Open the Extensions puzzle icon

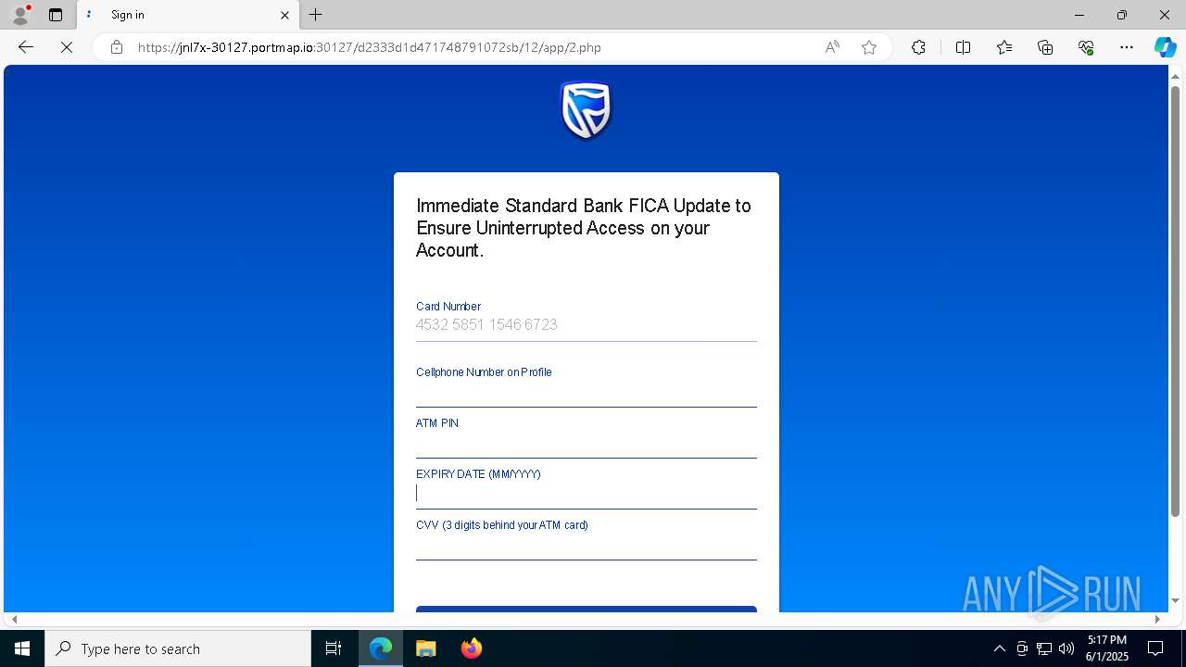[918, 47]
